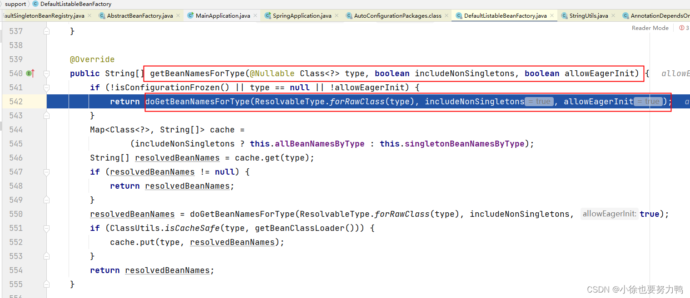Viewport: 690px width, 298px height.
Task: Click return resolvedBeanNames on line 554
Action: click(x=152, y=270)
